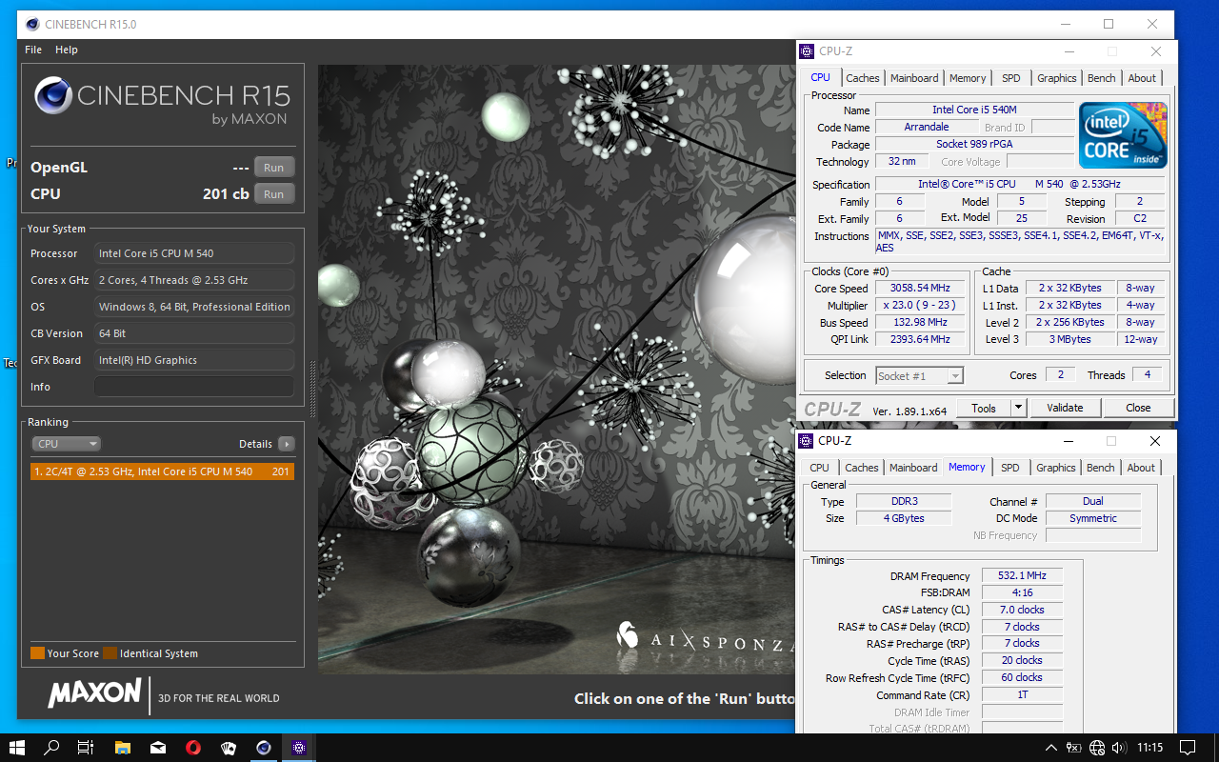Viewport: 1219px width, 762px height.
Task: Click the GFX Board Intel HD Graphics field
Action: (194, 360)
